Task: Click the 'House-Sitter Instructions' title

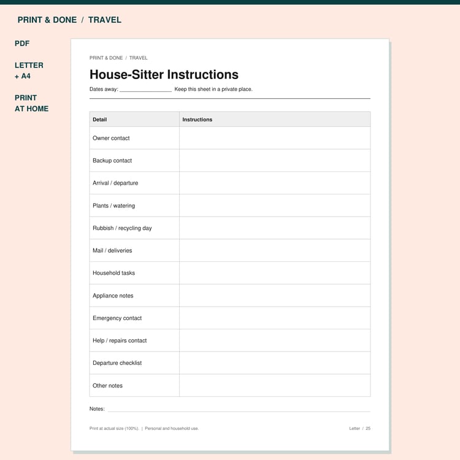Action: tap(164, 74)
